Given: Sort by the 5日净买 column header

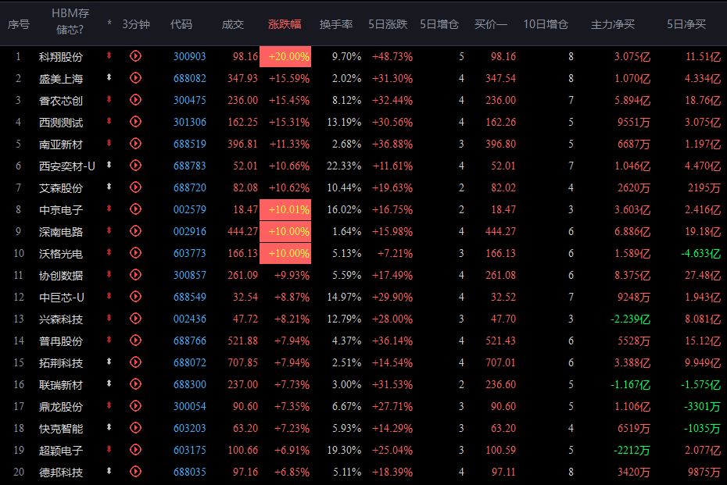Looking at the screenshot, I should 686,24.
